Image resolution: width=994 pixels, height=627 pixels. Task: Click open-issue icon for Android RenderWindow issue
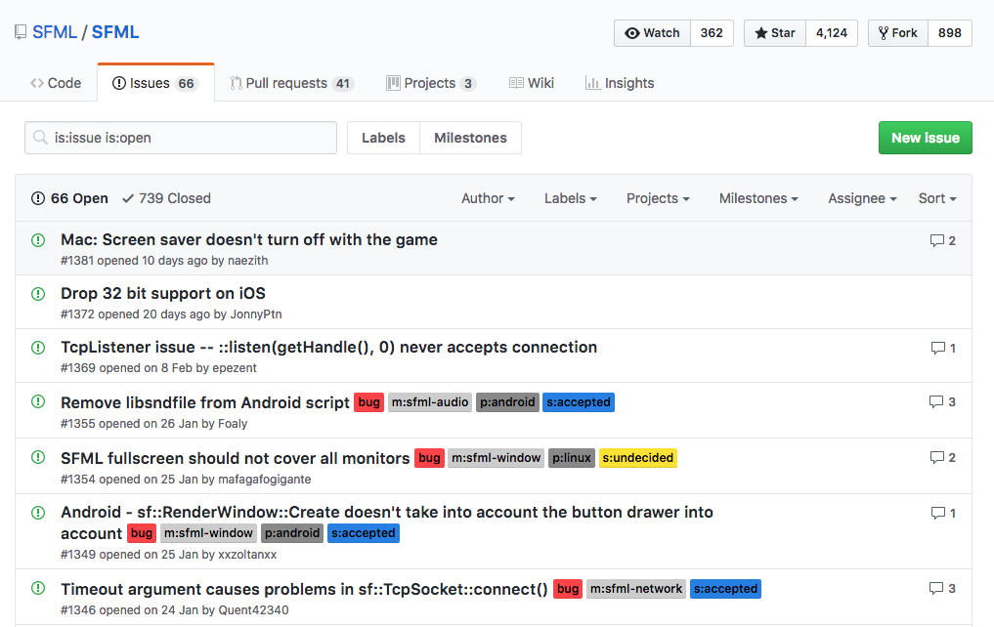[x=38, y=513]
